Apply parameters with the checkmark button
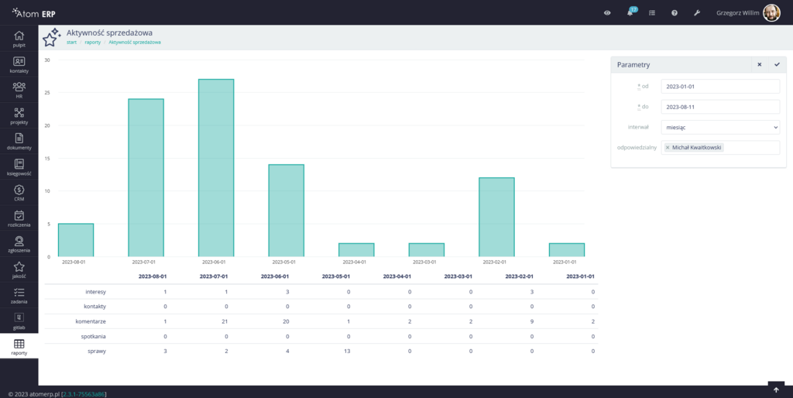 [x=777, y=65]
